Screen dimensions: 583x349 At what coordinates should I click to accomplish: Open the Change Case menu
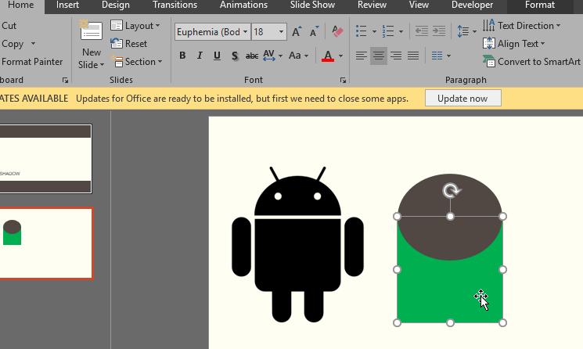tap(298, 56)
